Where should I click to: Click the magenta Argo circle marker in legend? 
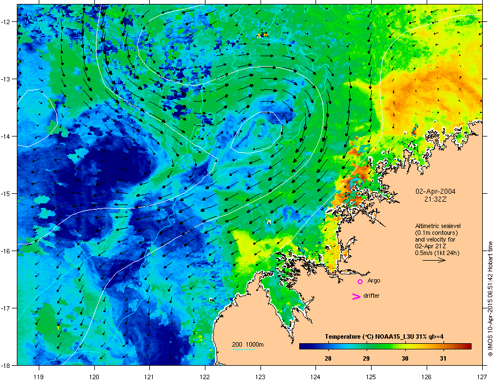pyautogui.click(x=360, y=281)
